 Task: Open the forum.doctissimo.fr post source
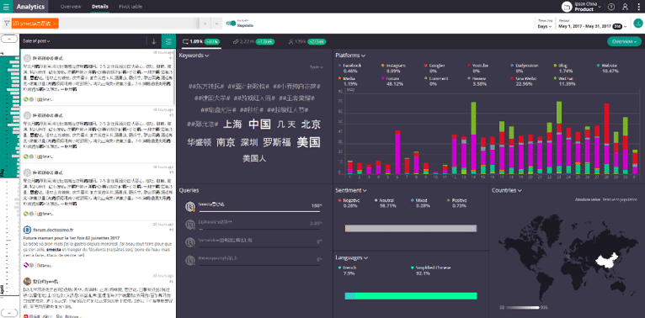coord(49,230)
